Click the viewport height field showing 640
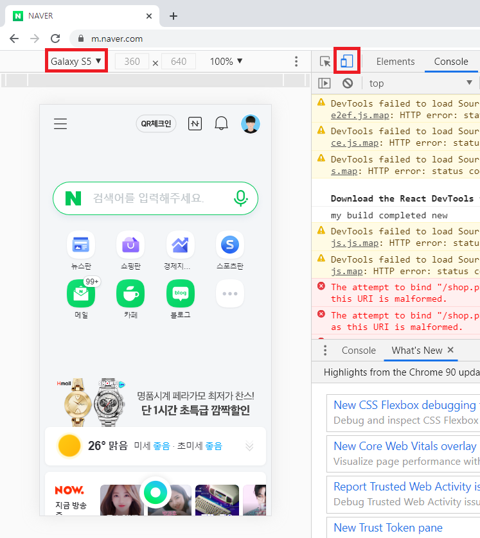 (x=179, y=62)
